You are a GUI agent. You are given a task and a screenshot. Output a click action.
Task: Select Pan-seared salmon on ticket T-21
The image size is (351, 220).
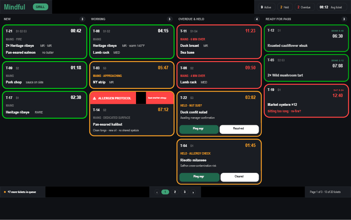point(21,53)
